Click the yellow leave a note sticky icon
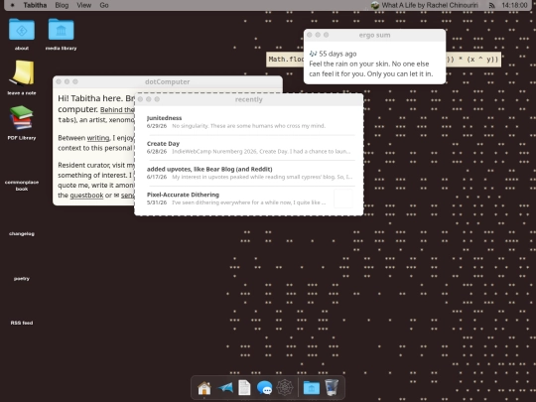The height and width of the screenshot is (402, 536). pos(22,72)
